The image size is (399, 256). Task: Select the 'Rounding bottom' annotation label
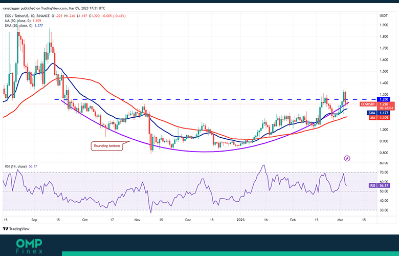[107, 146]
